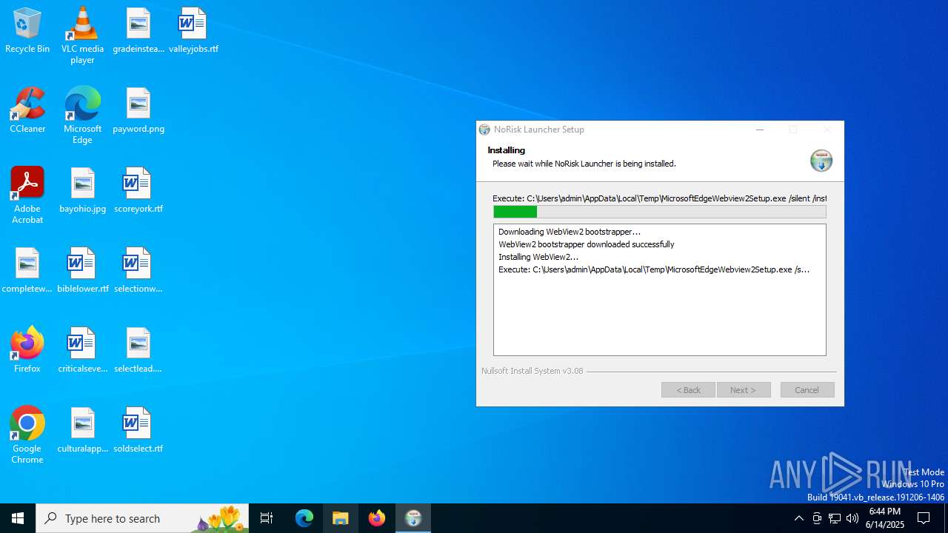Click the taskbar clock and date
The width and height of the screenshot is (948, 533).
tap(885, 518)
